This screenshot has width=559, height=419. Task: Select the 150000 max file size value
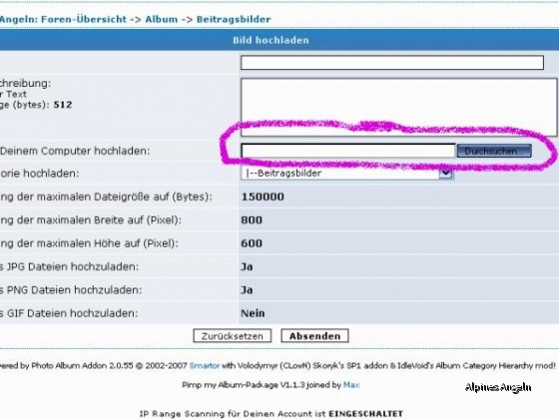263,197
